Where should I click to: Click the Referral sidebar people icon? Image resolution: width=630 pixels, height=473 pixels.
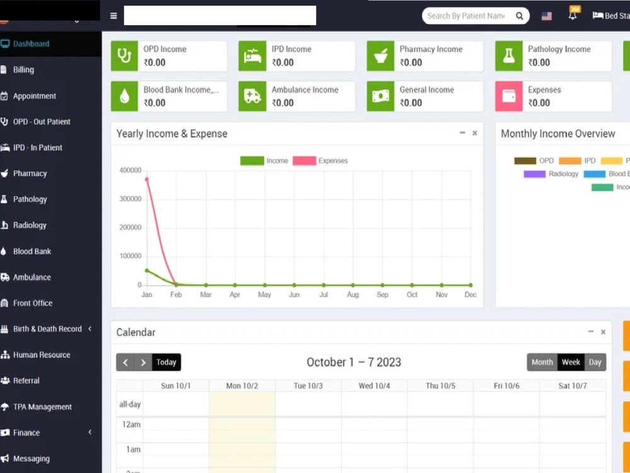click(x=5, y=380)
